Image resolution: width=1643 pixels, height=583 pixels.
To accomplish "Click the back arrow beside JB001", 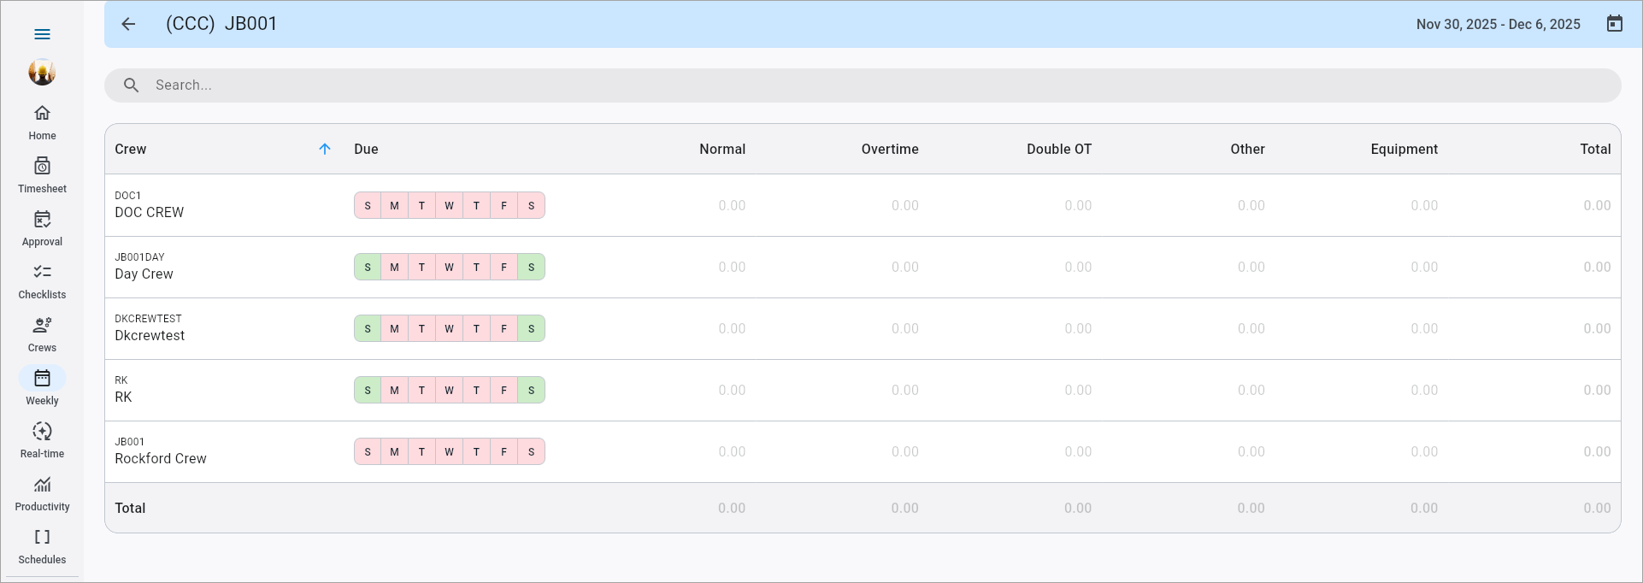I will tap(128, 24).
